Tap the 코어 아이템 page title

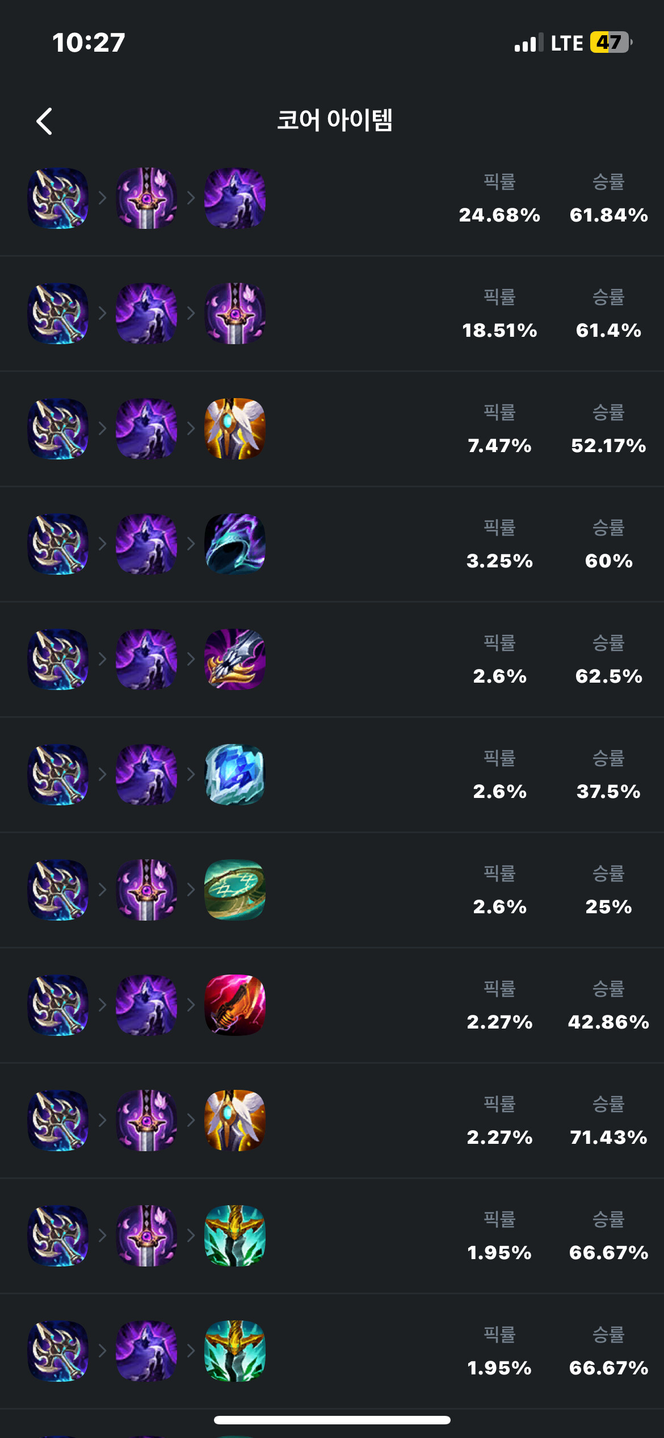tap(334, 120)
